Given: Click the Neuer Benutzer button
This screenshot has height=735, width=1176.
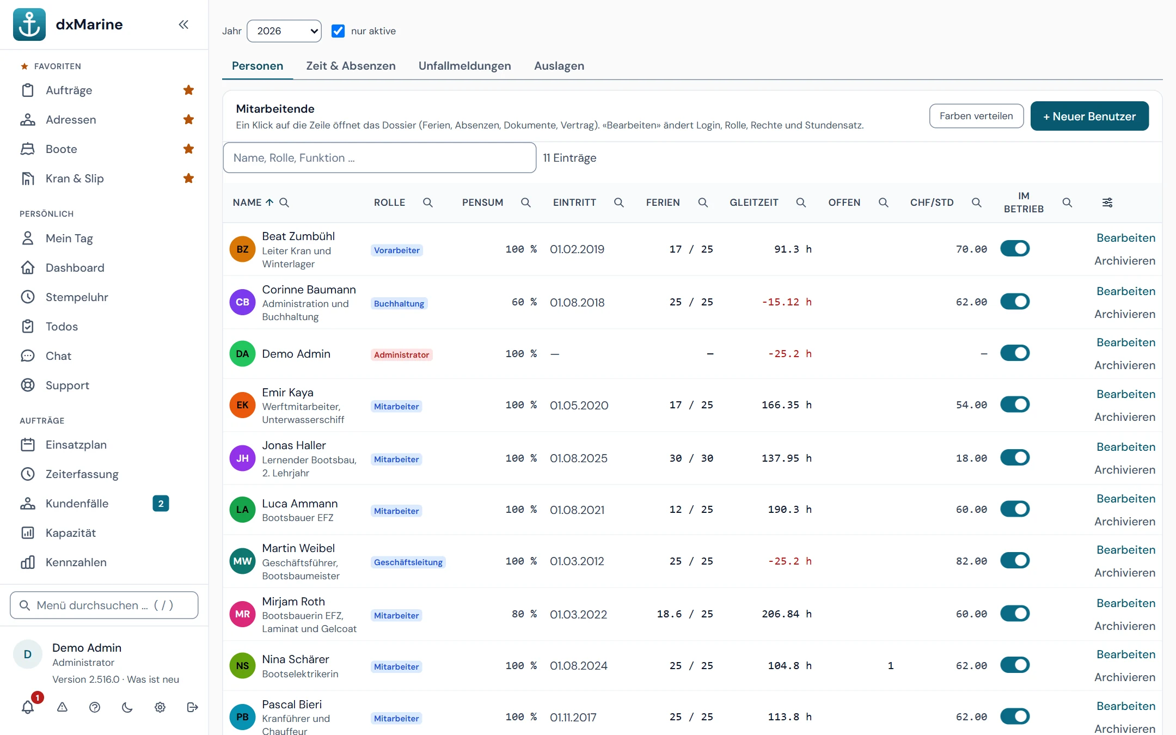Looking at the screenshot, I should pyautogui.click(x=1089, y=116).
